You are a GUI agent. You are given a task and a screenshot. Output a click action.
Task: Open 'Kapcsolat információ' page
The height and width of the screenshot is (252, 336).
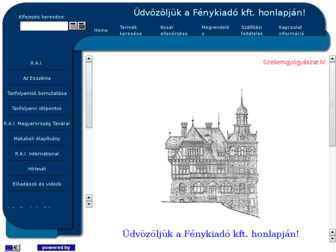coord(291,31)
